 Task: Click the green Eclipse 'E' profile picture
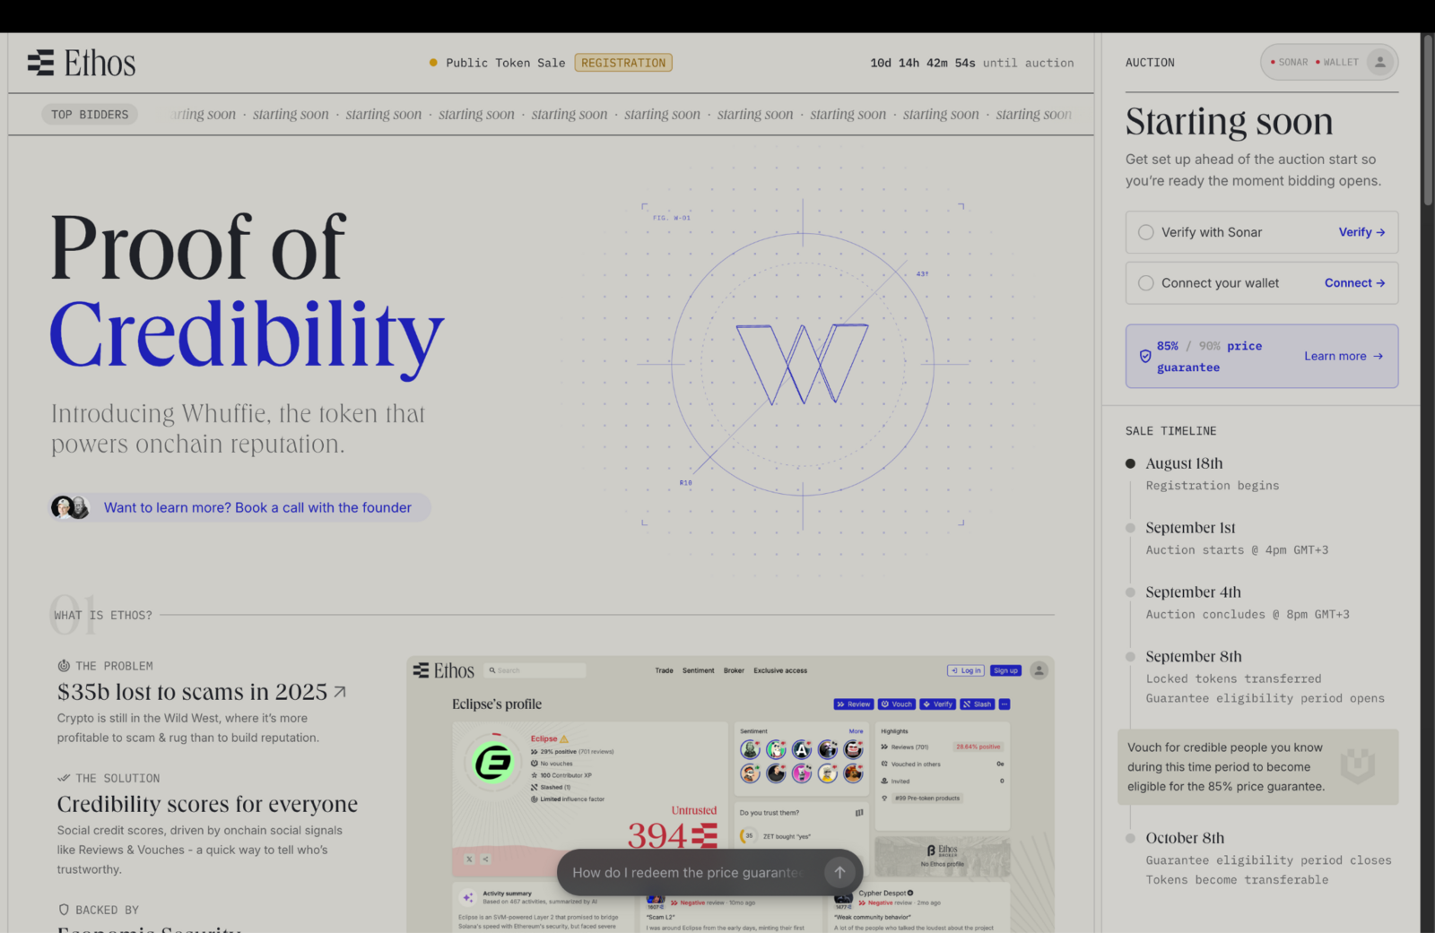(492, 763)
